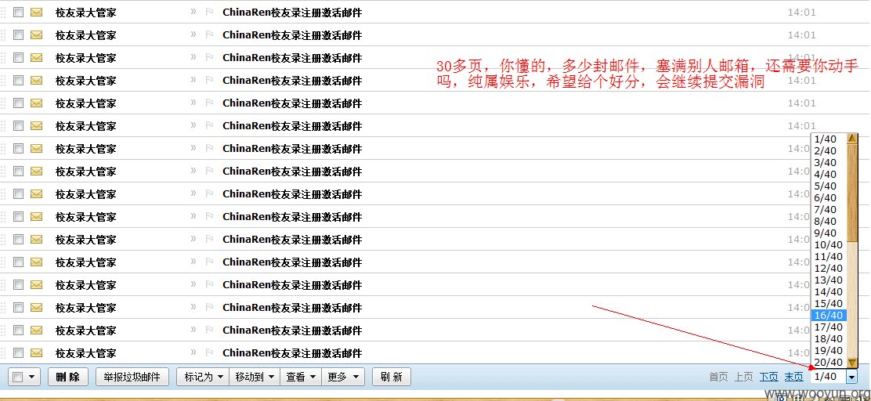871x401 pixels.
Task: Choose 11/40 from the page list
Action: (x=829, y=257)
